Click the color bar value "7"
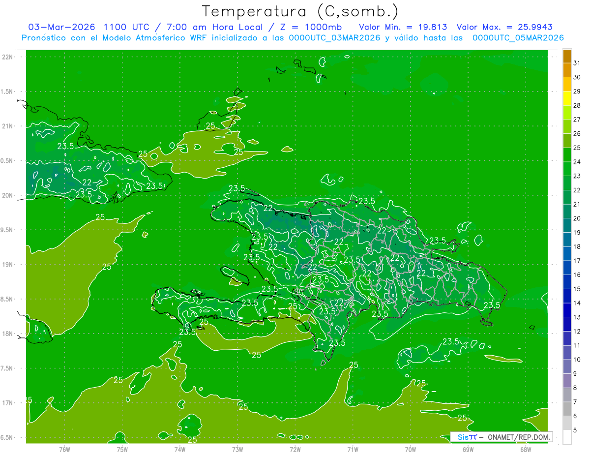Screen dimensions: 590x456 tap(575, 402)
